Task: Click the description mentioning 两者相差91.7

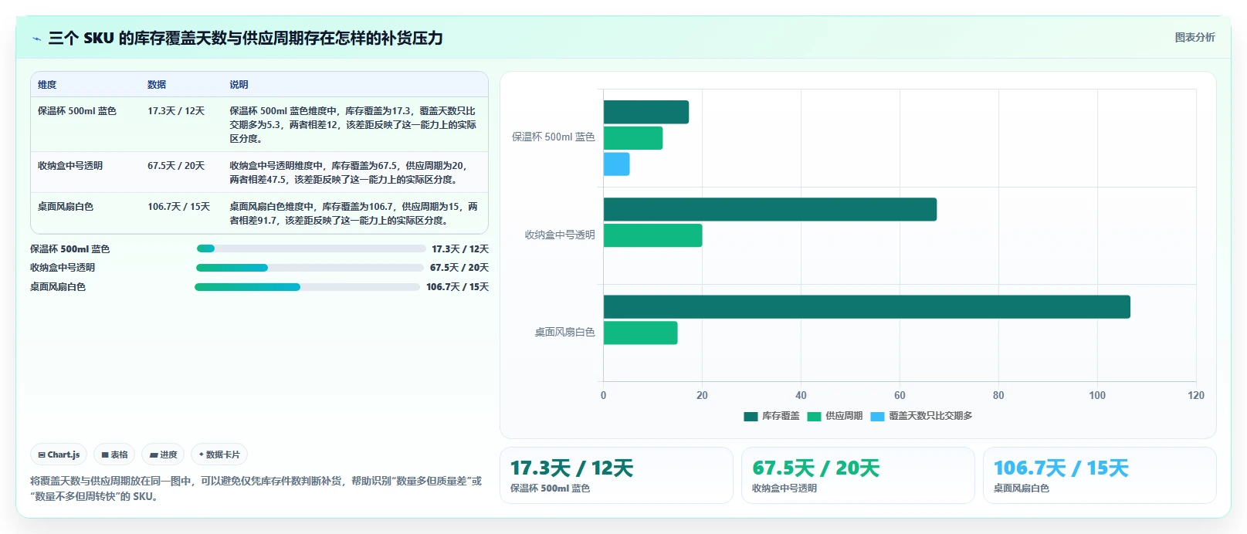Action: coord(354,214)
